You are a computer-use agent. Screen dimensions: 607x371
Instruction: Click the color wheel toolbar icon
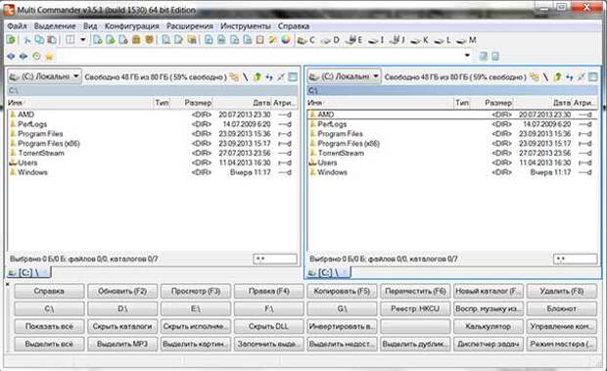[x=286, y=39]
